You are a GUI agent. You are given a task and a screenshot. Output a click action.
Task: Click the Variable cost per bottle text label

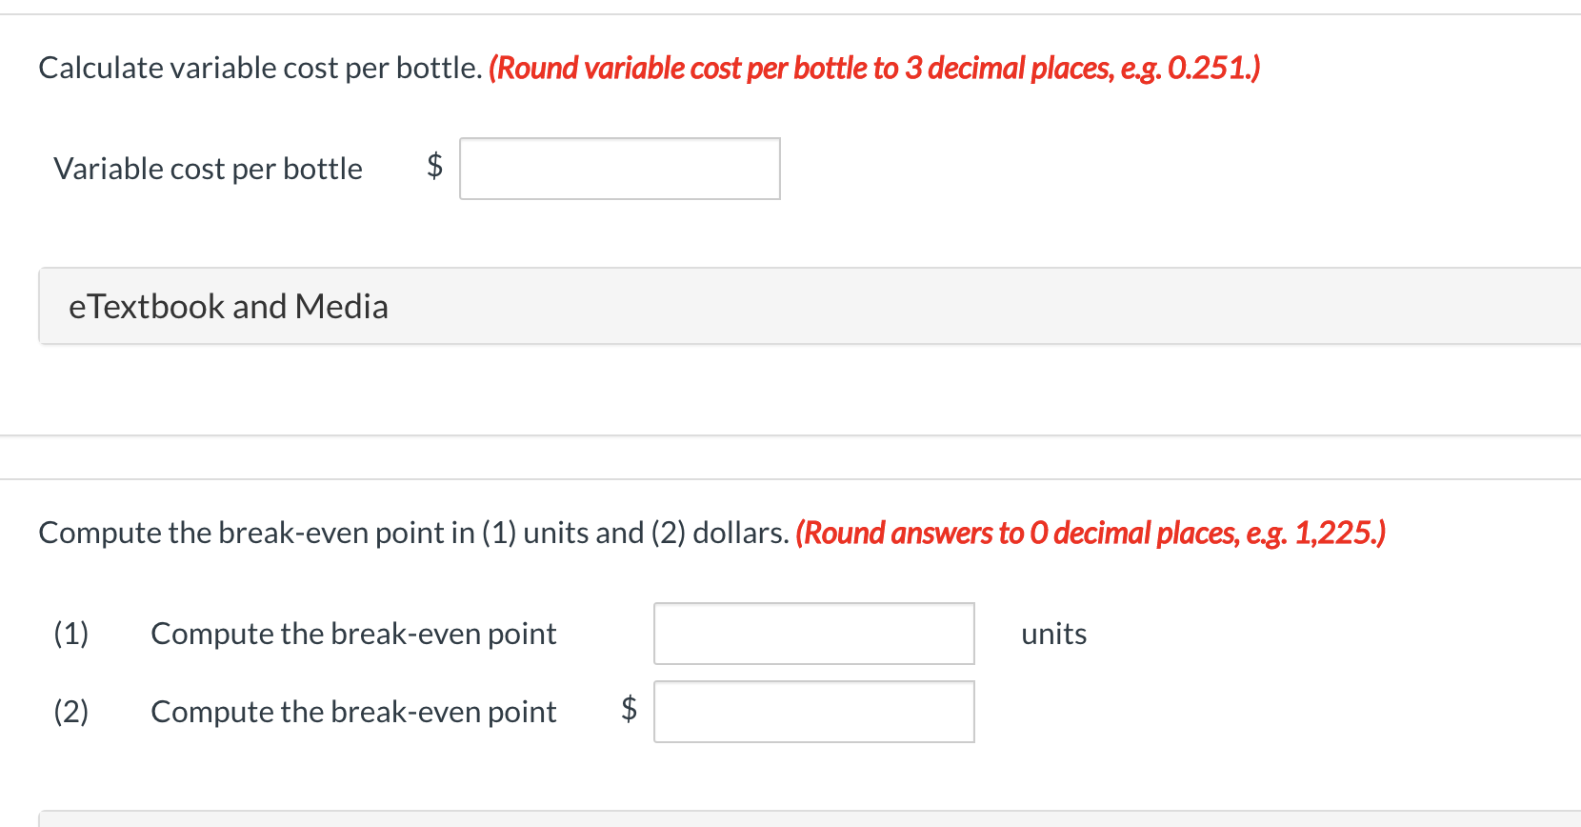coord(209,169)
